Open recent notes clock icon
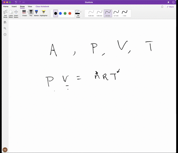This screenshot has height=153, width=178. [5, 35]
